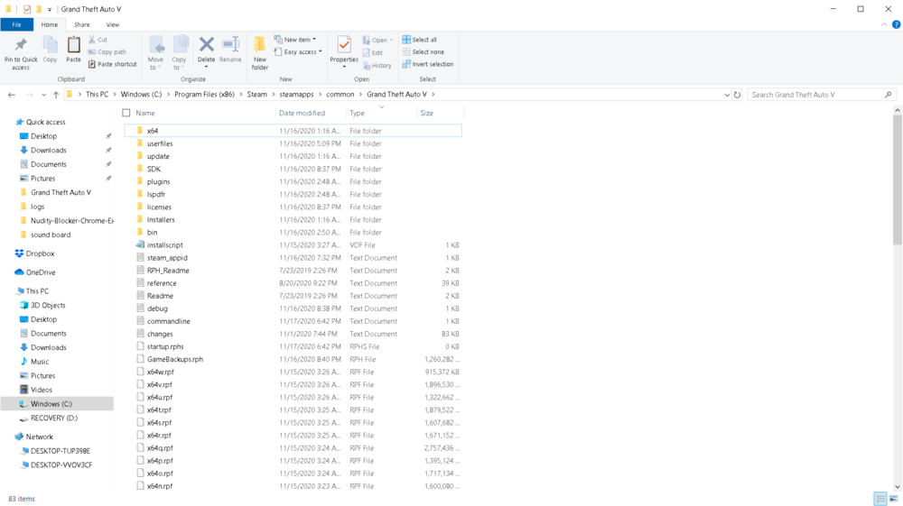Click the Paste ribbon icon

(74, 50)
